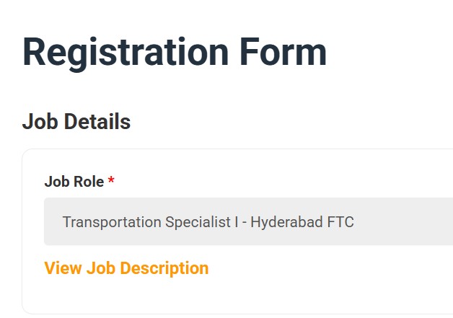The height and width of the screenshot is (318, 453).
Task: Click the Job Details section heading
Action: pyautogui.click(x=76, y=122)
